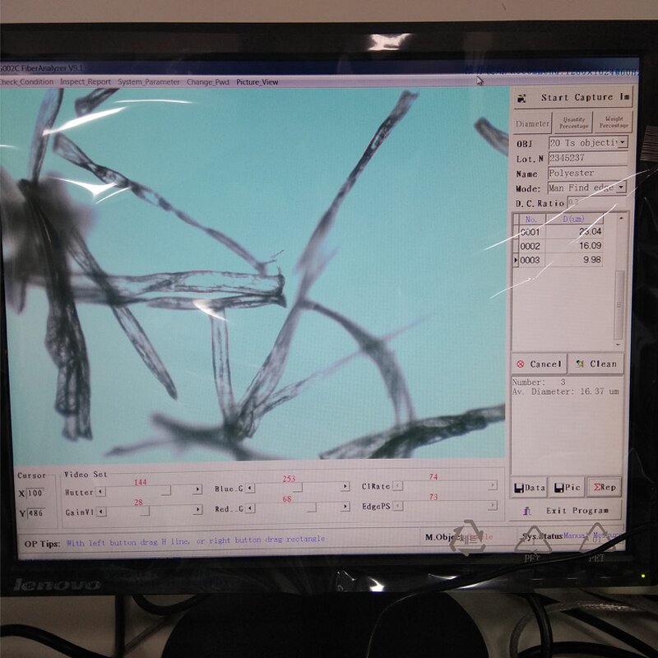658x658 pixels.
Task: Click Cancel under the diameter table
Action: point(538,364)
